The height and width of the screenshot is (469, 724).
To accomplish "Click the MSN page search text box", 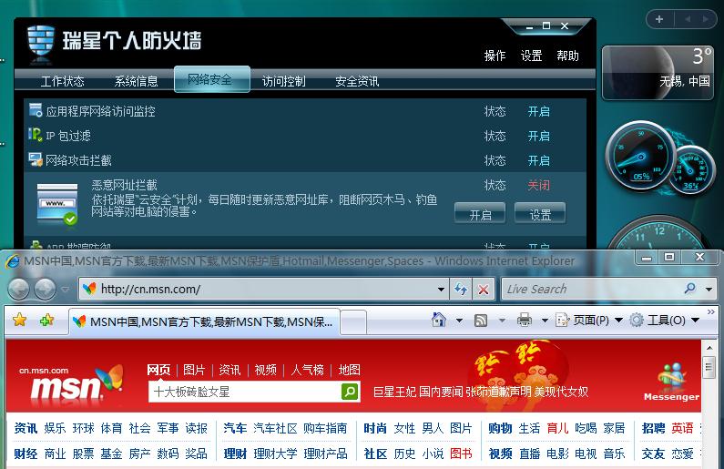I will coord(245,392).
